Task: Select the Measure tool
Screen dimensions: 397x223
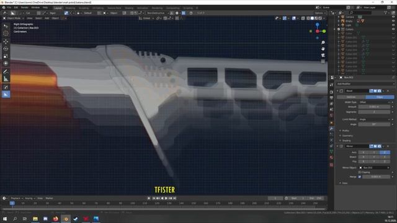Action: [x=6, y=79]
